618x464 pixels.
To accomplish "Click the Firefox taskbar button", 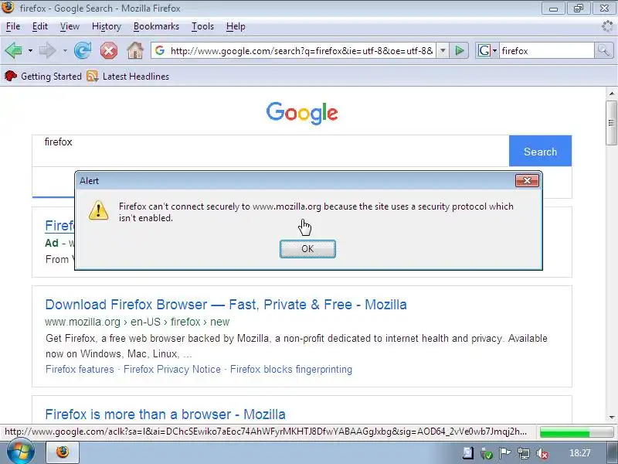I will tap(63, 452).
